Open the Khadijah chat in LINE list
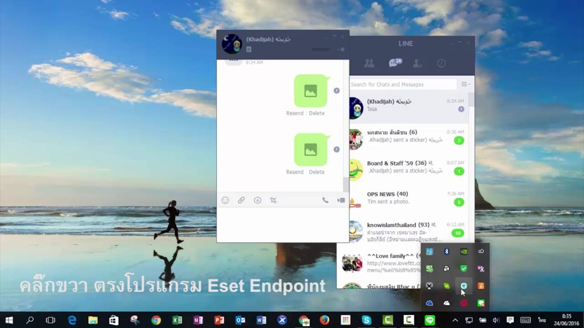This screenshot has width=584, height=328. click(x=409, y=108)
